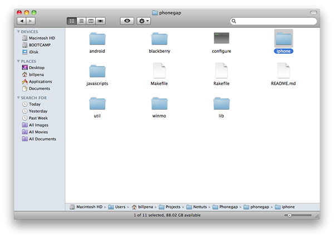
Task: Show files from Yesterday
Action: click(35, 112)
